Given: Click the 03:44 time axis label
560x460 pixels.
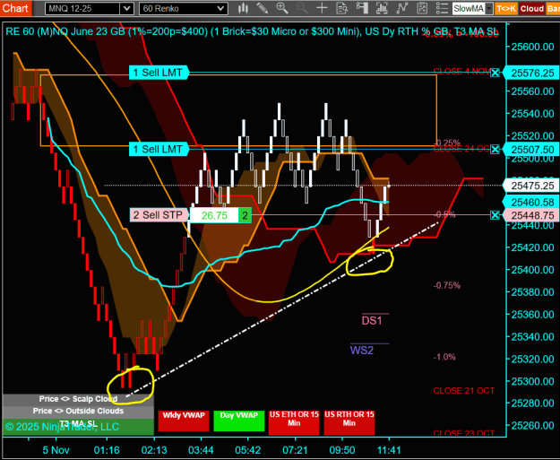Looking at the screenshot, I should (201, 450).
